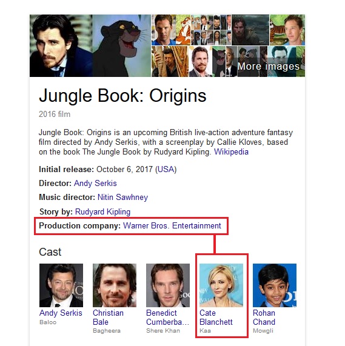Click Benedict Cumberbatch cast name link

point(167,318)
